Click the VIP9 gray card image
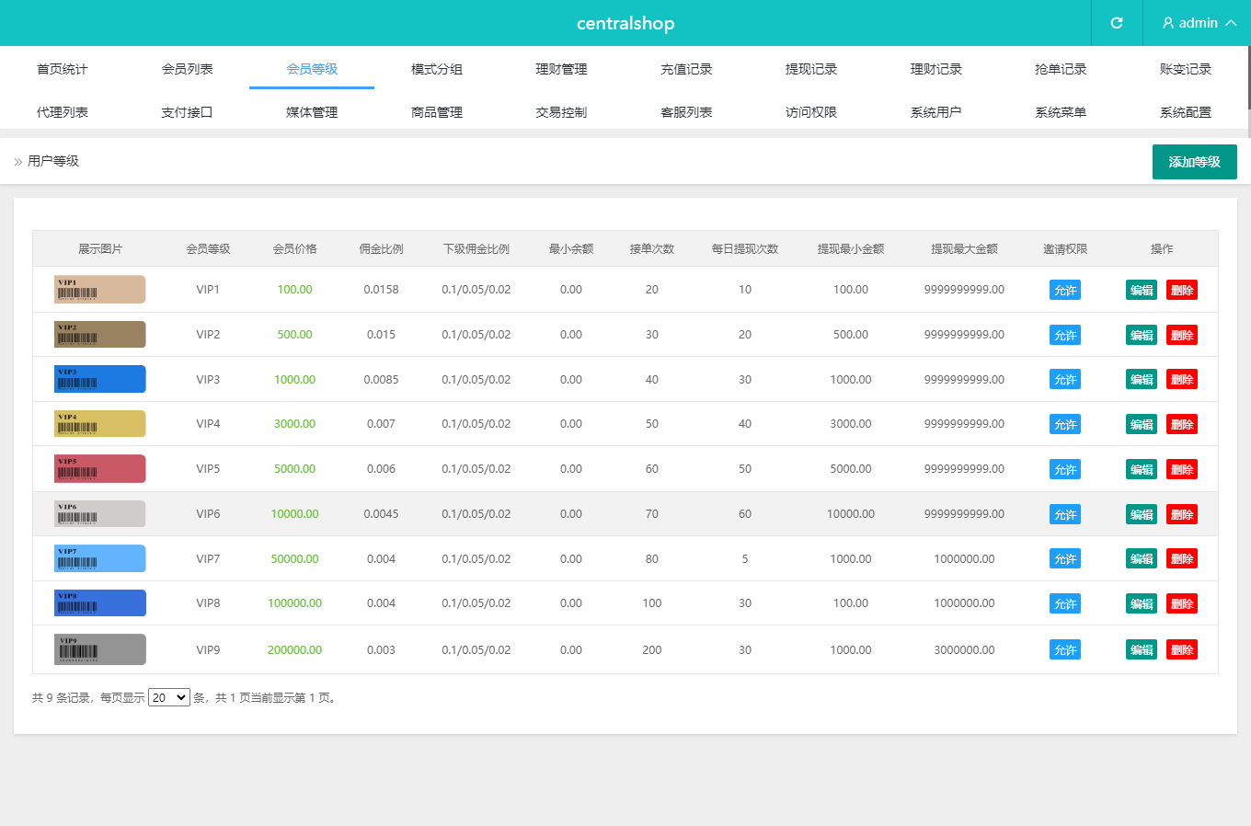 pyautogui.click(x=100, y=649)
